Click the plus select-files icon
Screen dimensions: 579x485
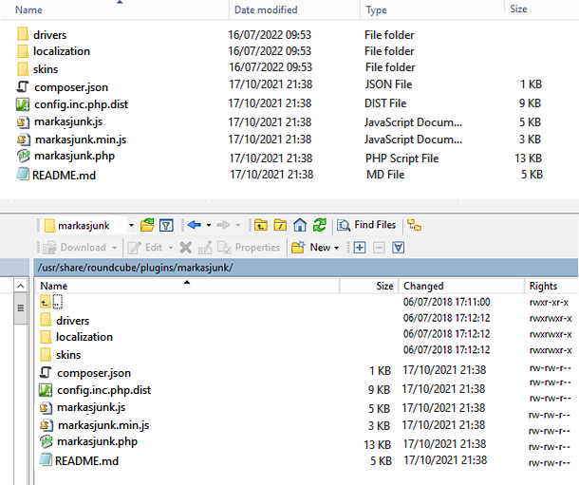(360, 248)
